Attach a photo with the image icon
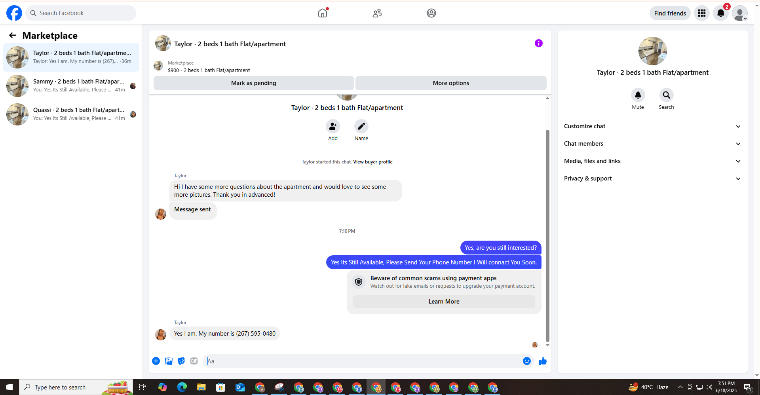Screen dimensions: 760x395 point(169,361)
